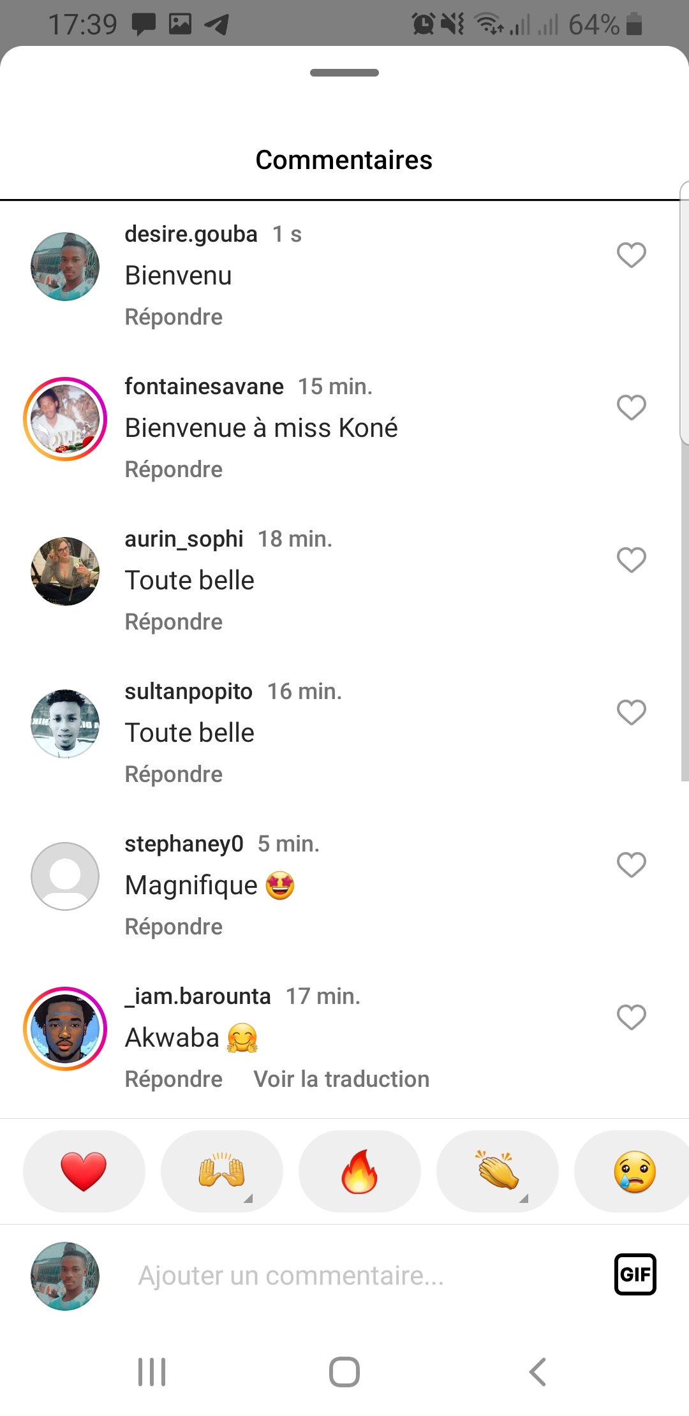Open _iam.barounta's profile picture story
The width and height of the screenshot is (689, 1416).
(x=65, y=1029)
